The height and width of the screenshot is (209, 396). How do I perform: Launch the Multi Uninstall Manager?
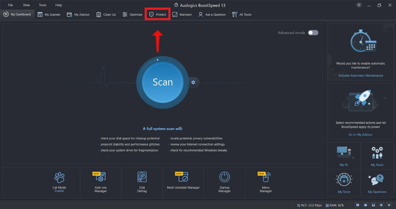[183, 182]
